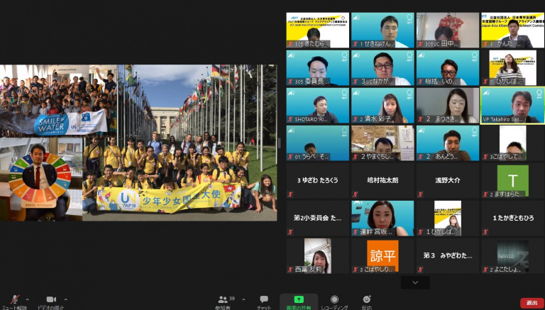This screenshot has width=545, height=310.
Task: Expand the arrow beside participants button
Action: (x=243, y=299)
